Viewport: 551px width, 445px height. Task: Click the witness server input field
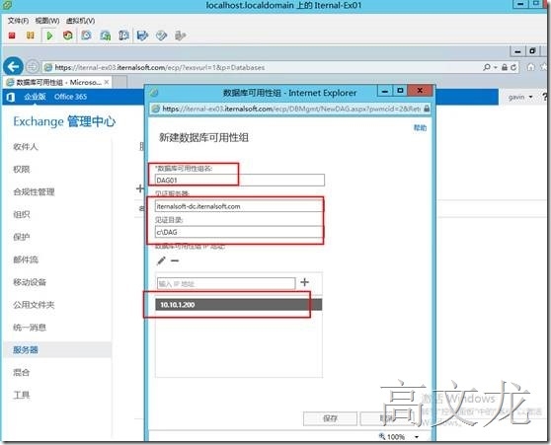coord(239,206)
